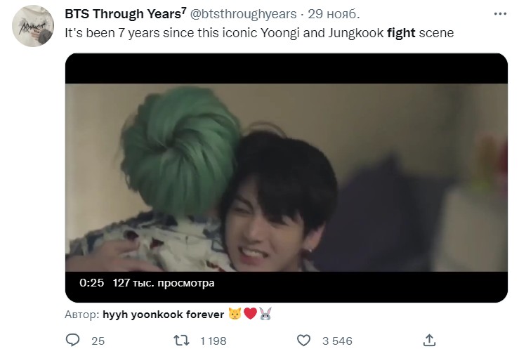Click the retweet count 1 198
Viewport: 519px width, 356px height.
(213, 341)
